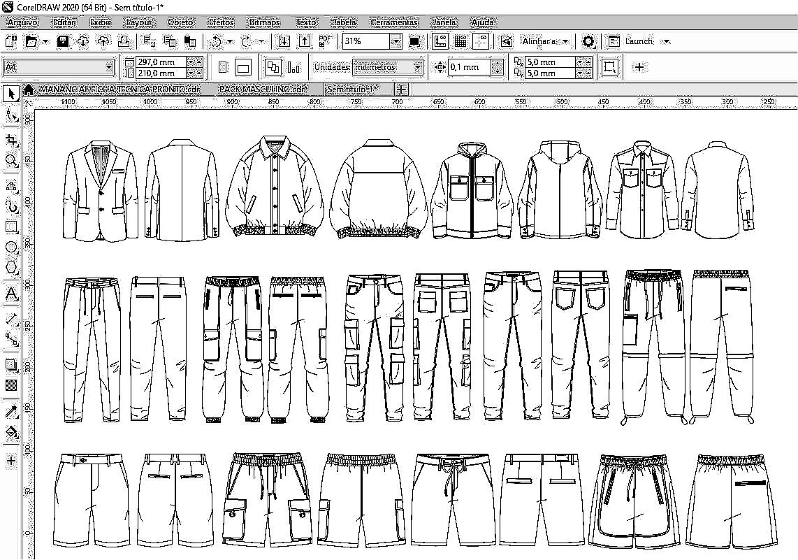Select the Pick tool
This screenshot has width=798, height=560.
11,94
